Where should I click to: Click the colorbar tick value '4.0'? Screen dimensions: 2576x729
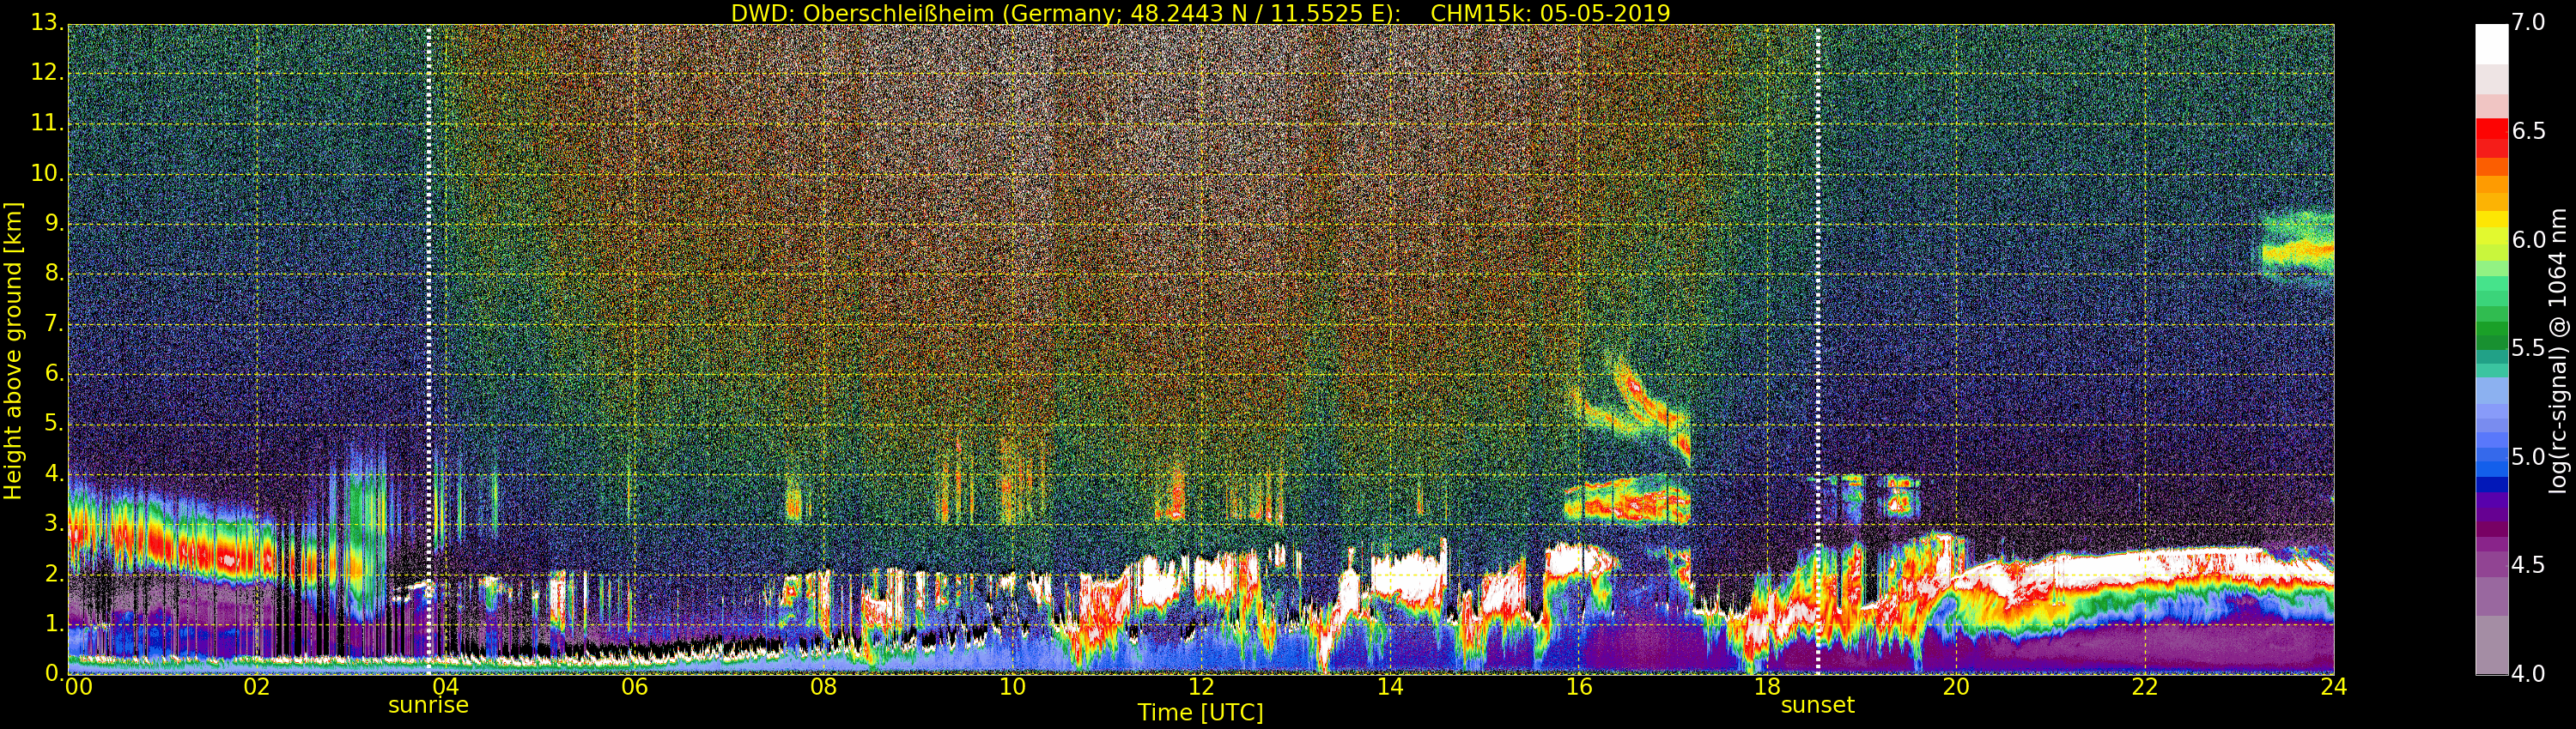point(2529,674)
